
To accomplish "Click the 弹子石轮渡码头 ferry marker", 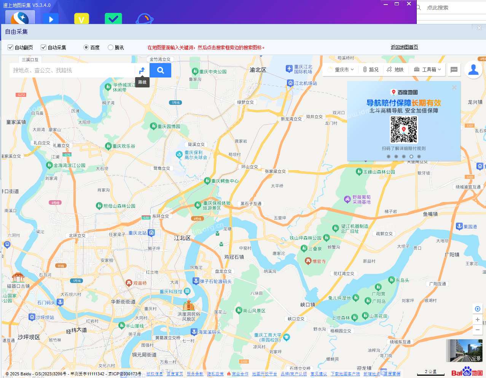I will point(196,281).
